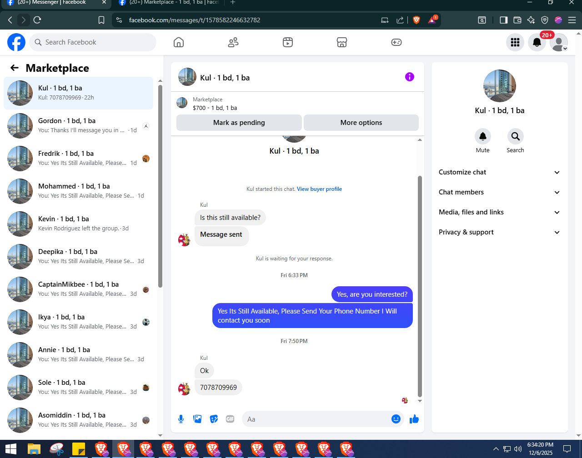Click Kul's large profile picture in sidebar
Screen dimensions: 582x458
point(499,86)
